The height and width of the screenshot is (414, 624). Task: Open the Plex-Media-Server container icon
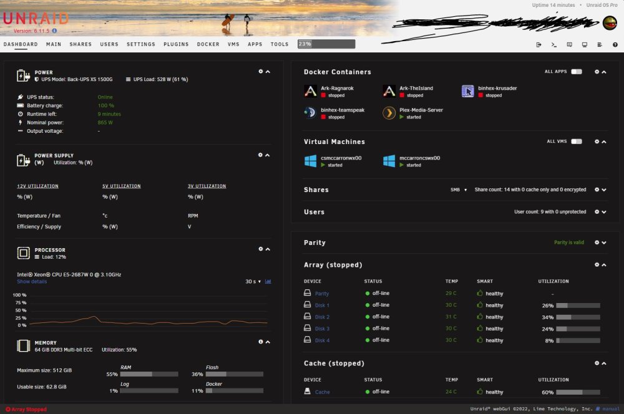click(x=389, y=113)
